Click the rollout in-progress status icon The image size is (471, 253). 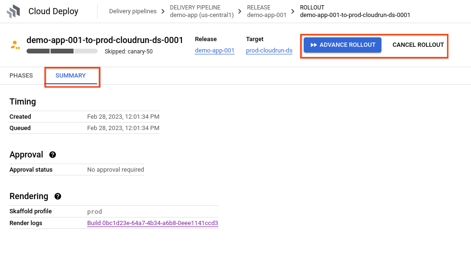(16, 45)
